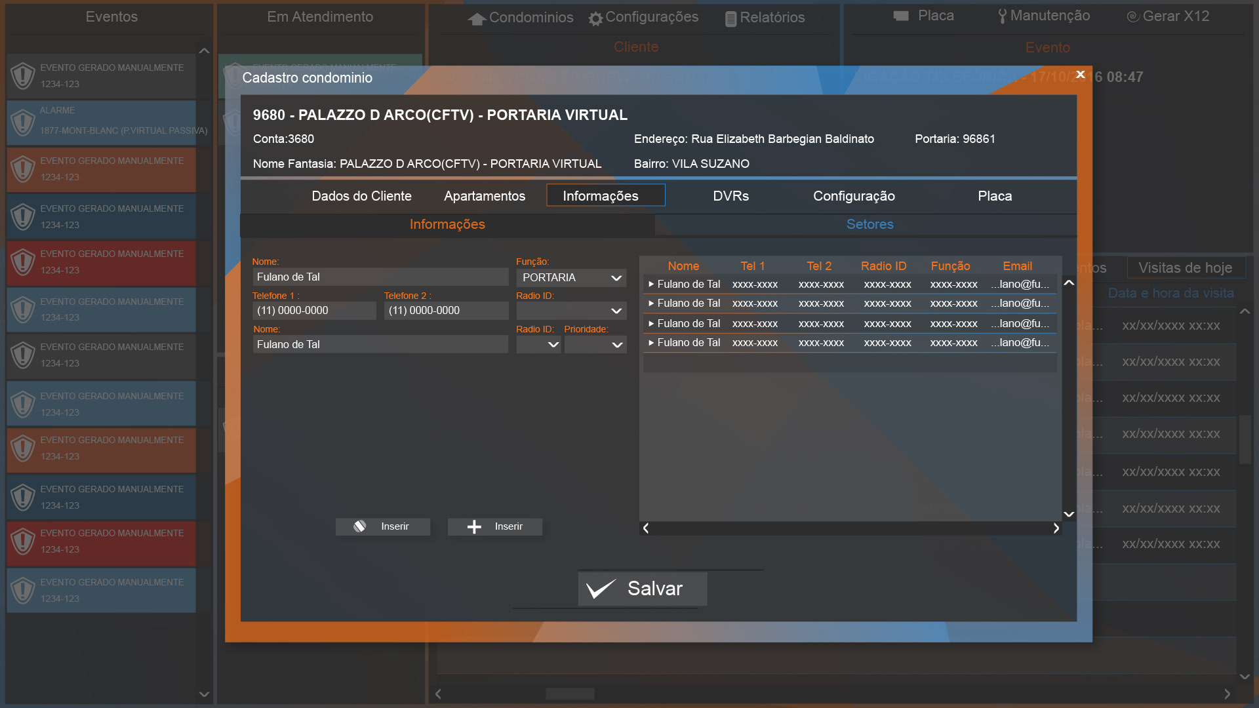Click the Salvar button
Image resolution: width=1259 pixels, height=708 pixels.
[x=642, y=589]
